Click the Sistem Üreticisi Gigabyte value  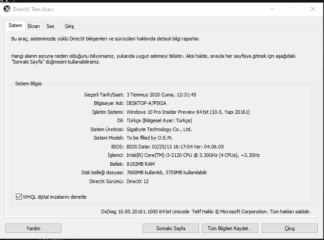point(159,129)
